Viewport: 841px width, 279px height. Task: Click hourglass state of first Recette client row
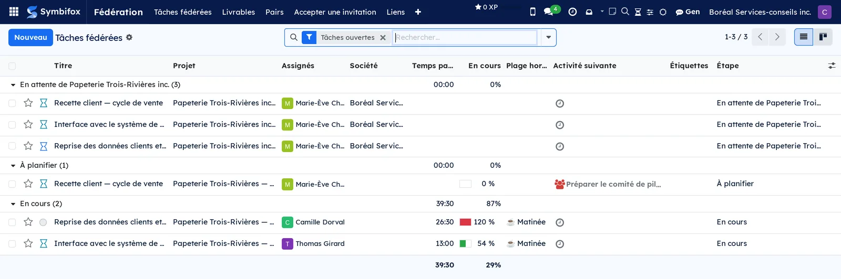44,103
